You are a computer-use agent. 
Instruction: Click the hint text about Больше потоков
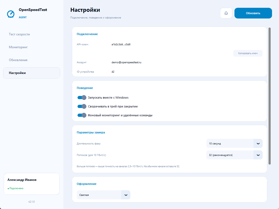click(128, 166)
